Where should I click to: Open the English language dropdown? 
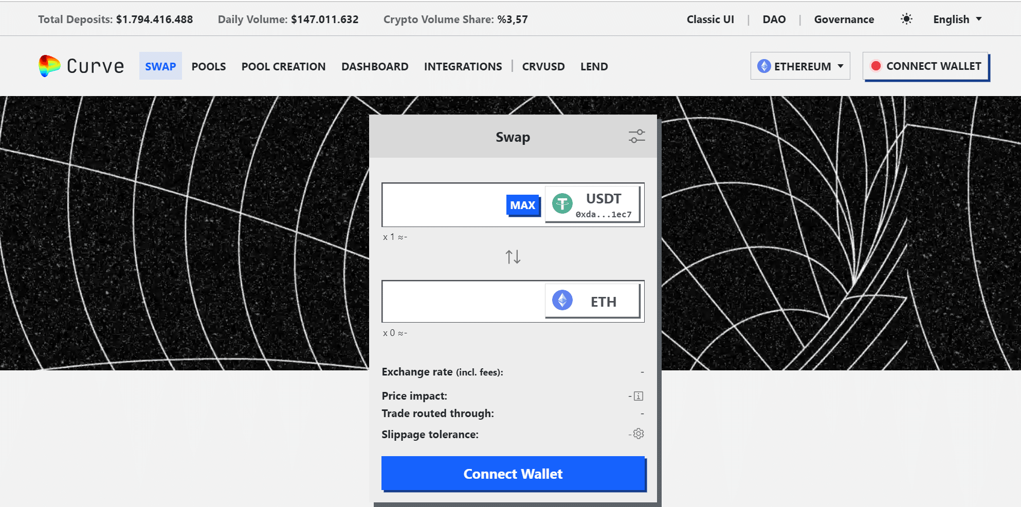(x=957, y=20)
